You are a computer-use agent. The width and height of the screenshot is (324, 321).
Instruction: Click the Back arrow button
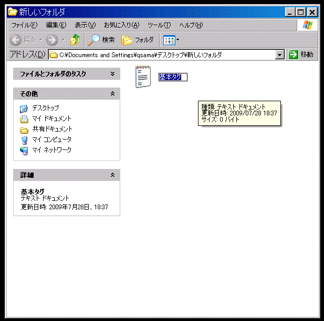click(16, 40)
